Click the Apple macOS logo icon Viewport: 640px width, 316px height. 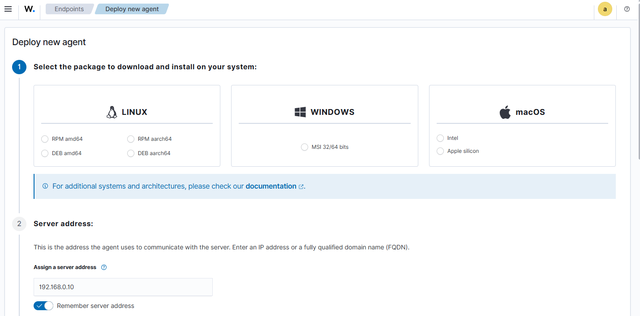pos(505,112)
